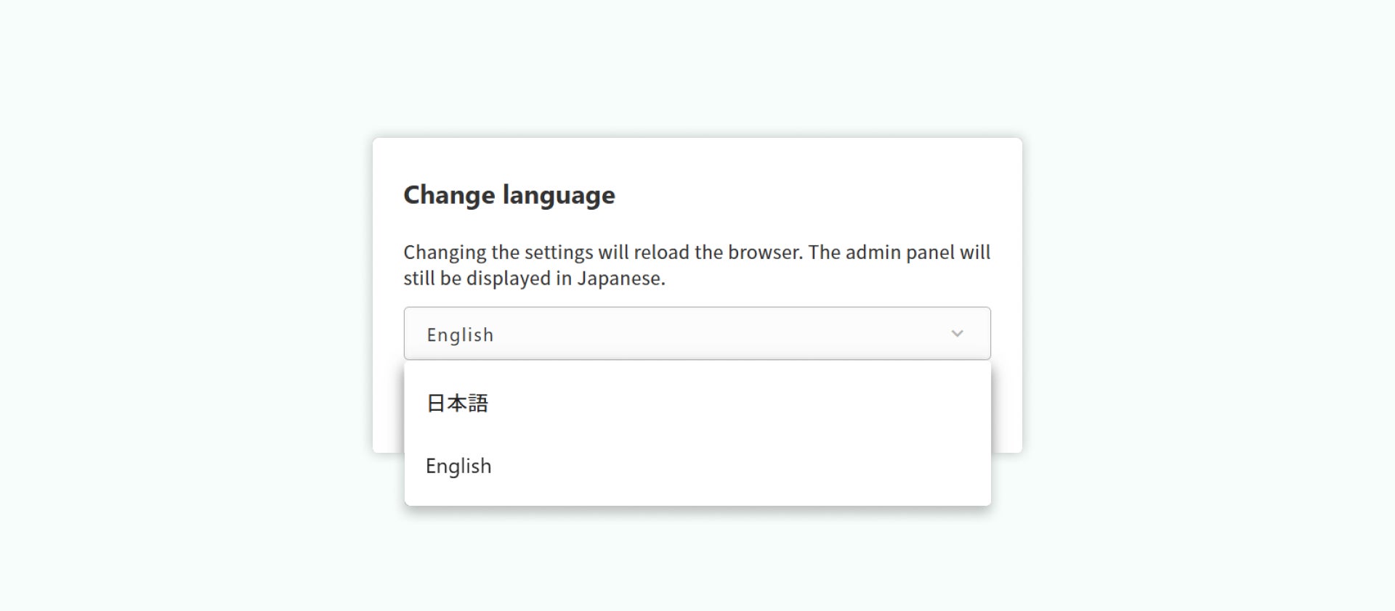The width and height of the screenshot is (1395, 611).
Task: Click the "Change language" heading
Action: (x=509, y=195)
